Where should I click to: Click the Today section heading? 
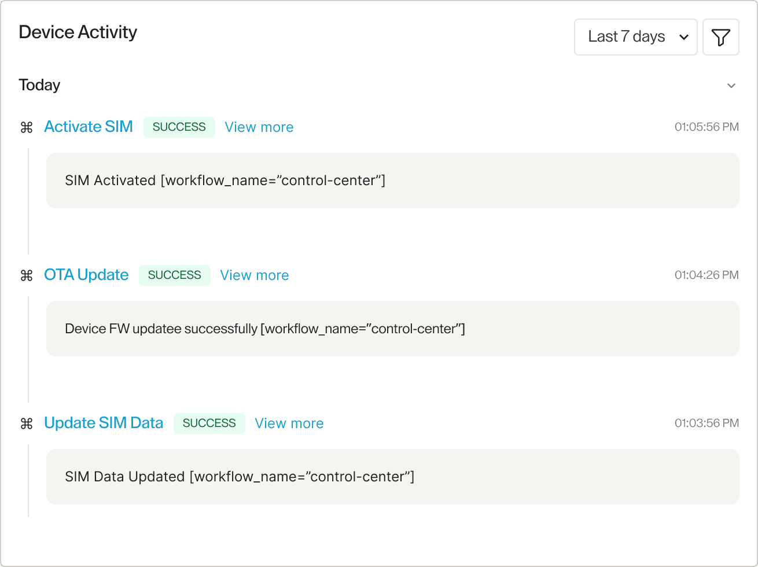click(x=39, y=85)
